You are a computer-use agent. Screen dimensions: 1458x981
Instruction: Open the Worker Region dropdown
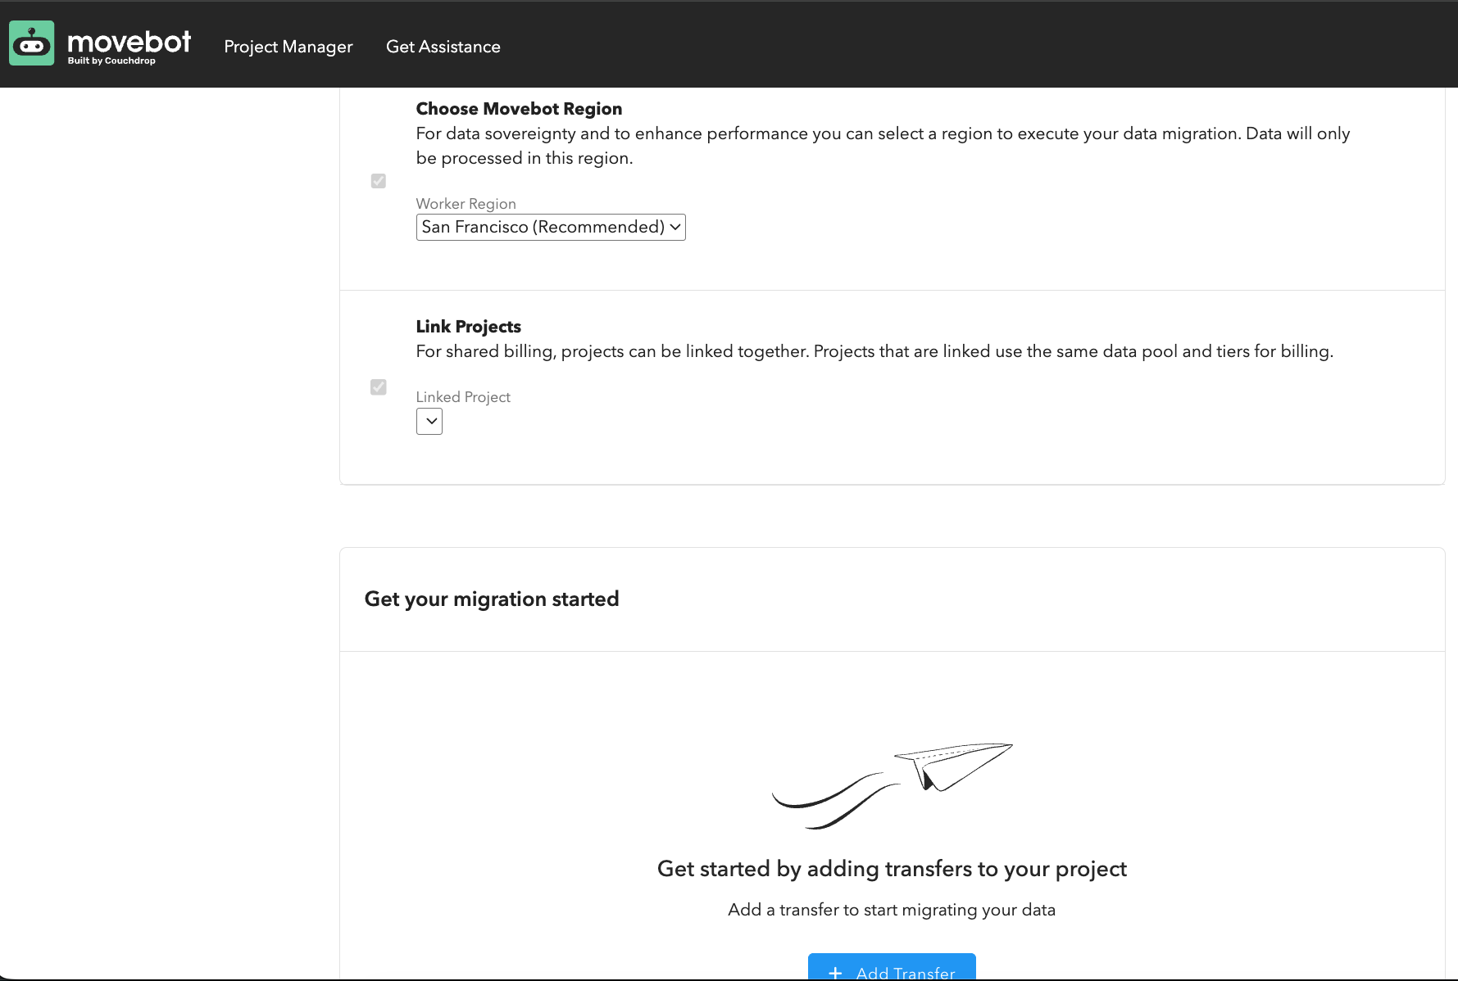point(551,227)
